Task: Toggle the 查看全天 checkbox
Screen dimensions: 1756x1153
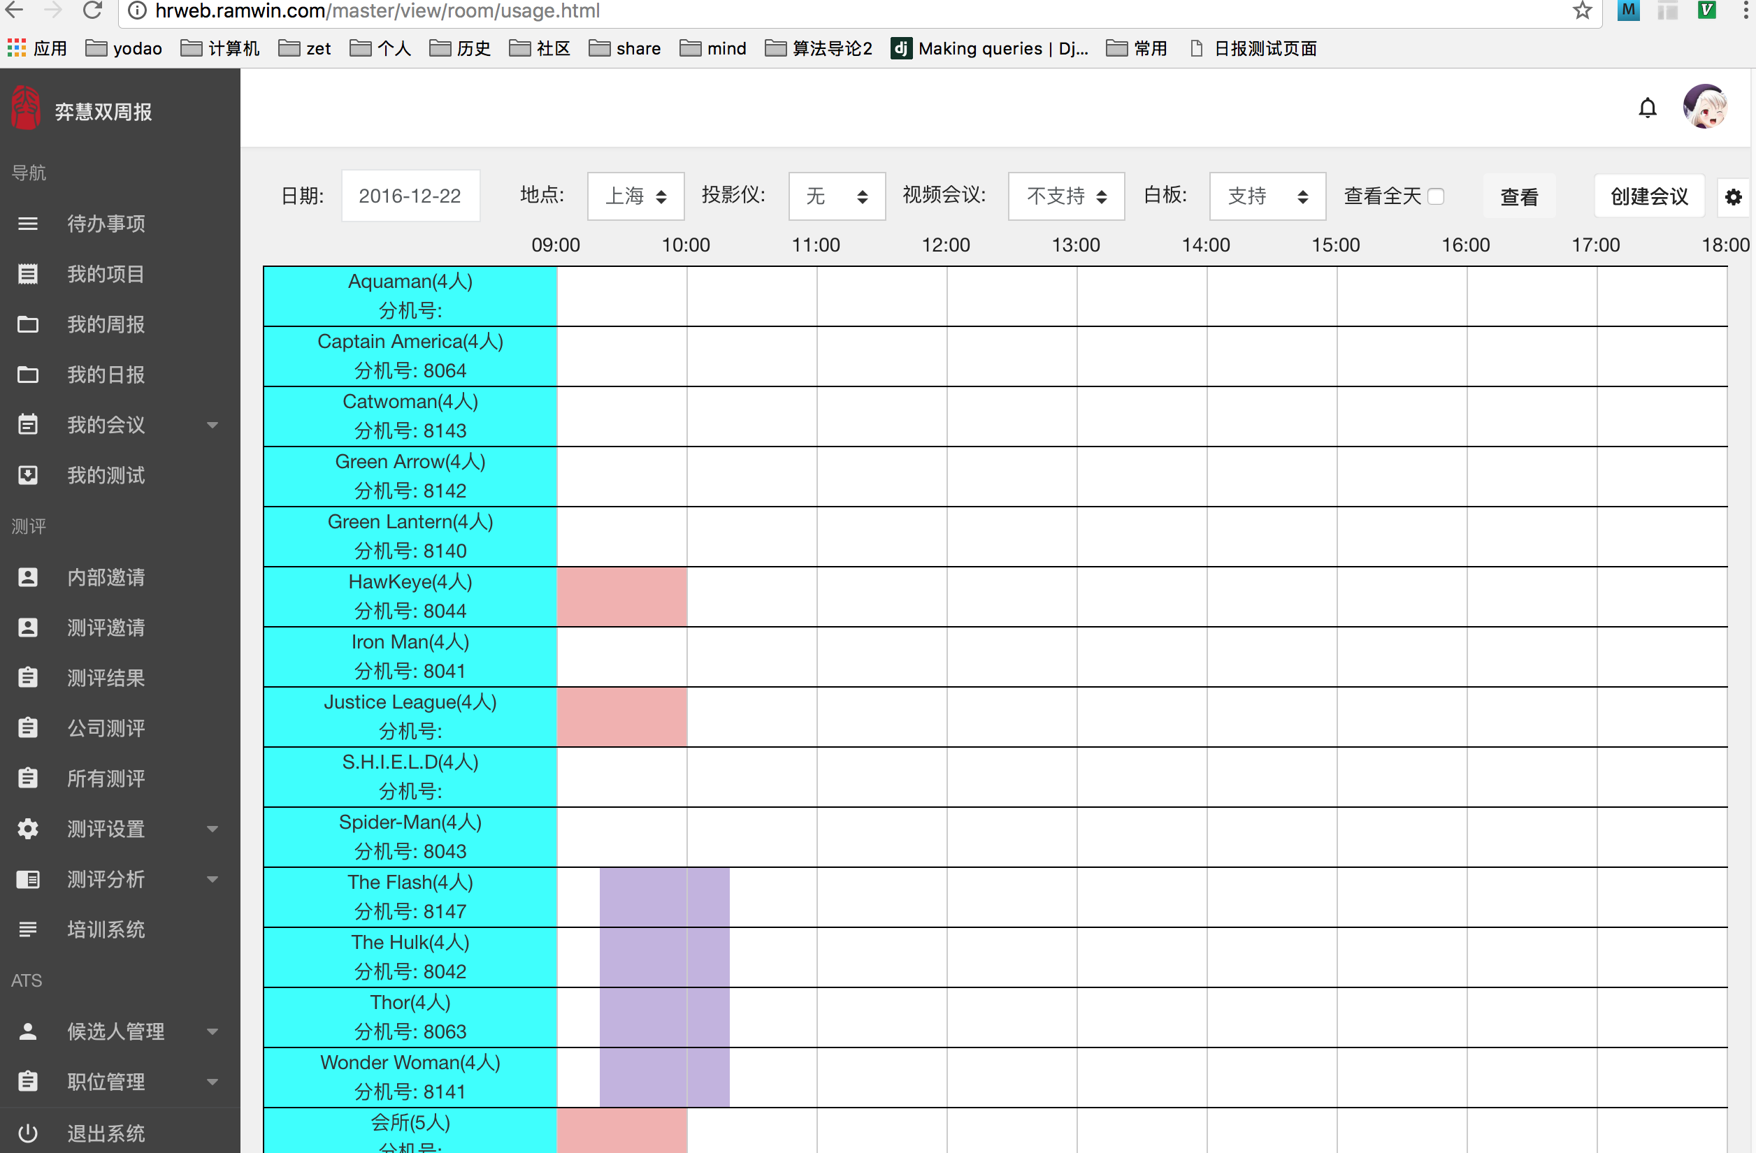Action: click(x=1436, y=196)
